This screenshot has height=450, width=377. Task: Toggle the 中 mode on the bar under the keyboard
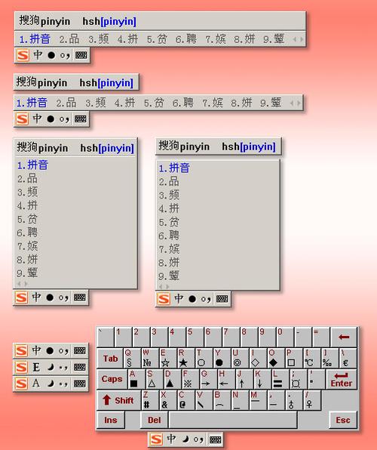pos(171,439)
